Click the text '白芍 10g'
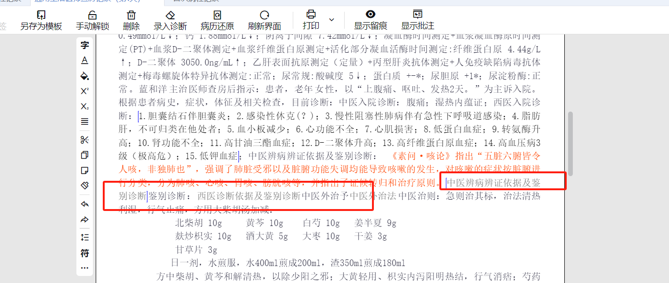 click(321, 223)
